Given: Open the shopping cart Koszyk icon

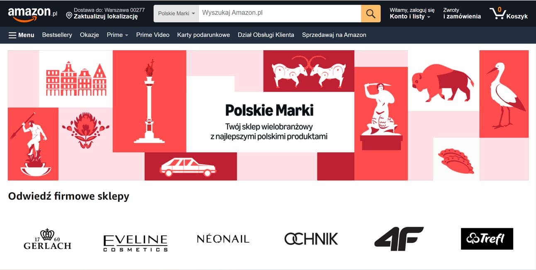Looking at the screenshot, I should tap(509, 14).
